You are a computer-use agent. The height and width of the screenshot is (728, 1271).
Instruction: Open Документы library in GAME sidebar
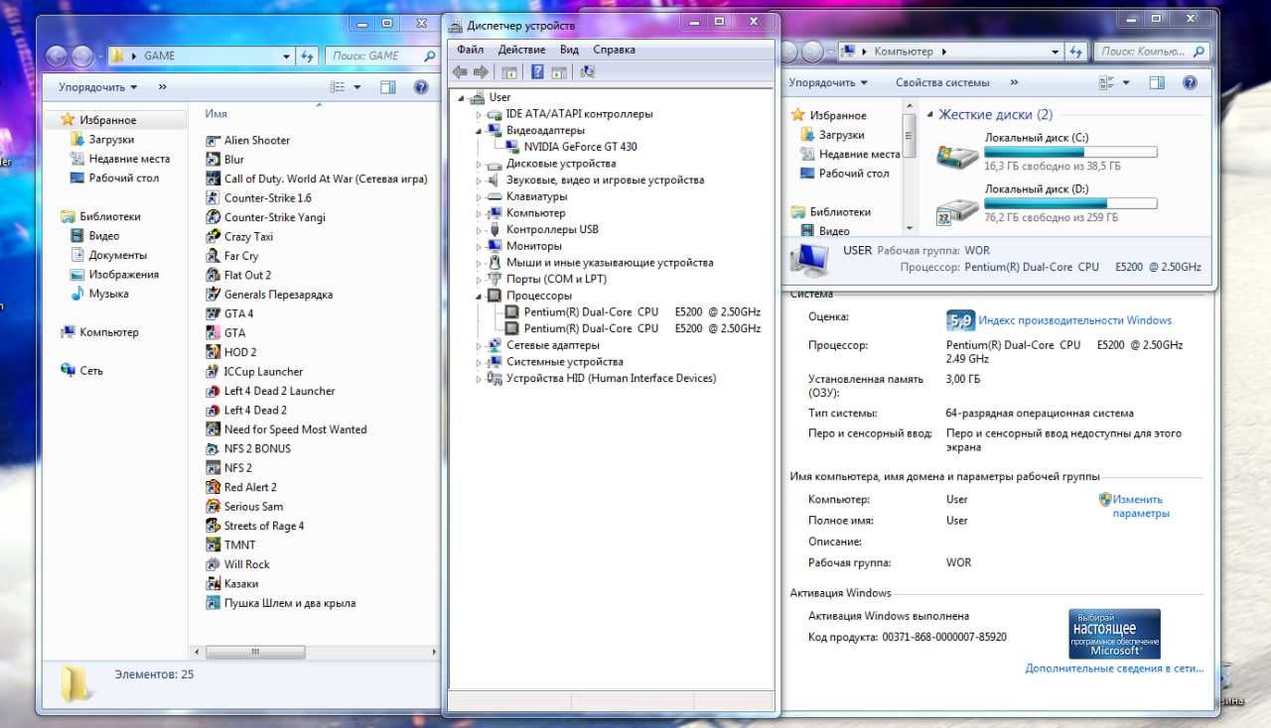118,255
